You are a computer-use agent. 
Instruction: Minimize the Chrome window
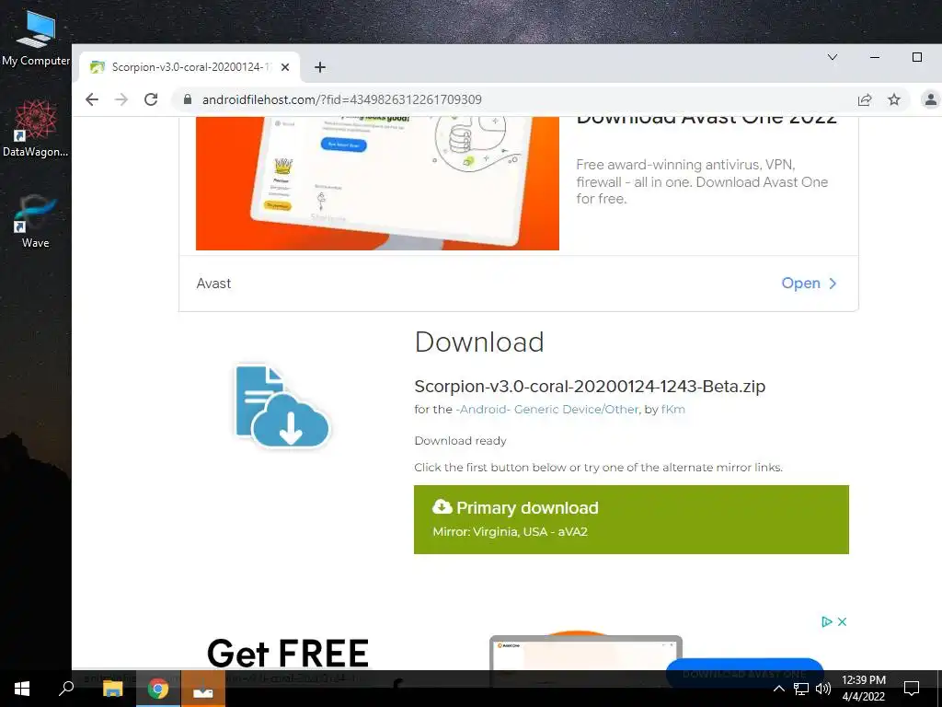pos(875,57)
